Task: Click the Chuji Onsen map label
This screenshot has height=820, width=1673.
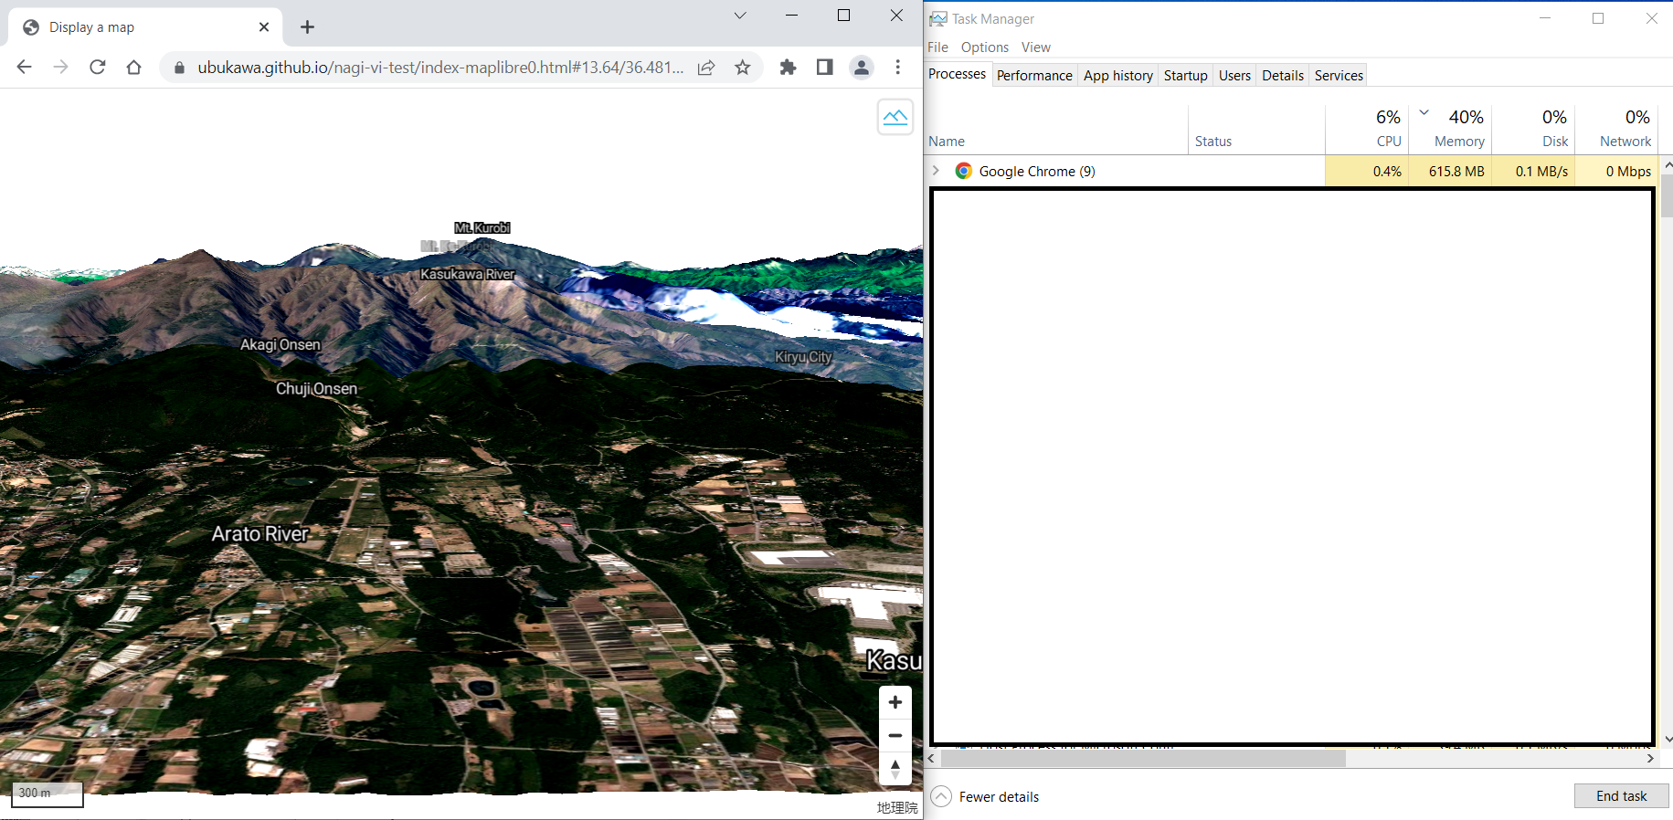Action: 317,388
